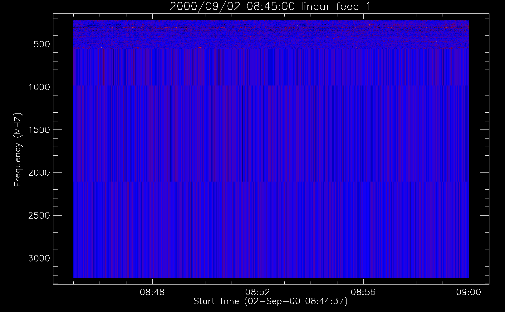Select the 2500 frequency tick label

click(39, 216)
